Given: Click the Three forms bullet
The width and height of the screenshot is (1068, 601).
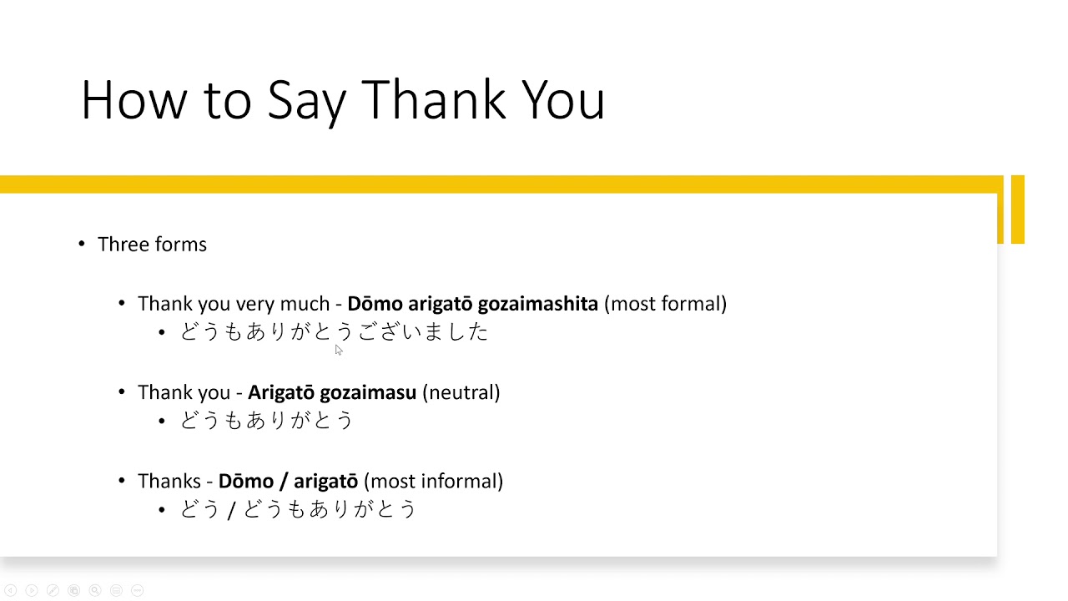Looking at the screenshot, I should 152,245.
